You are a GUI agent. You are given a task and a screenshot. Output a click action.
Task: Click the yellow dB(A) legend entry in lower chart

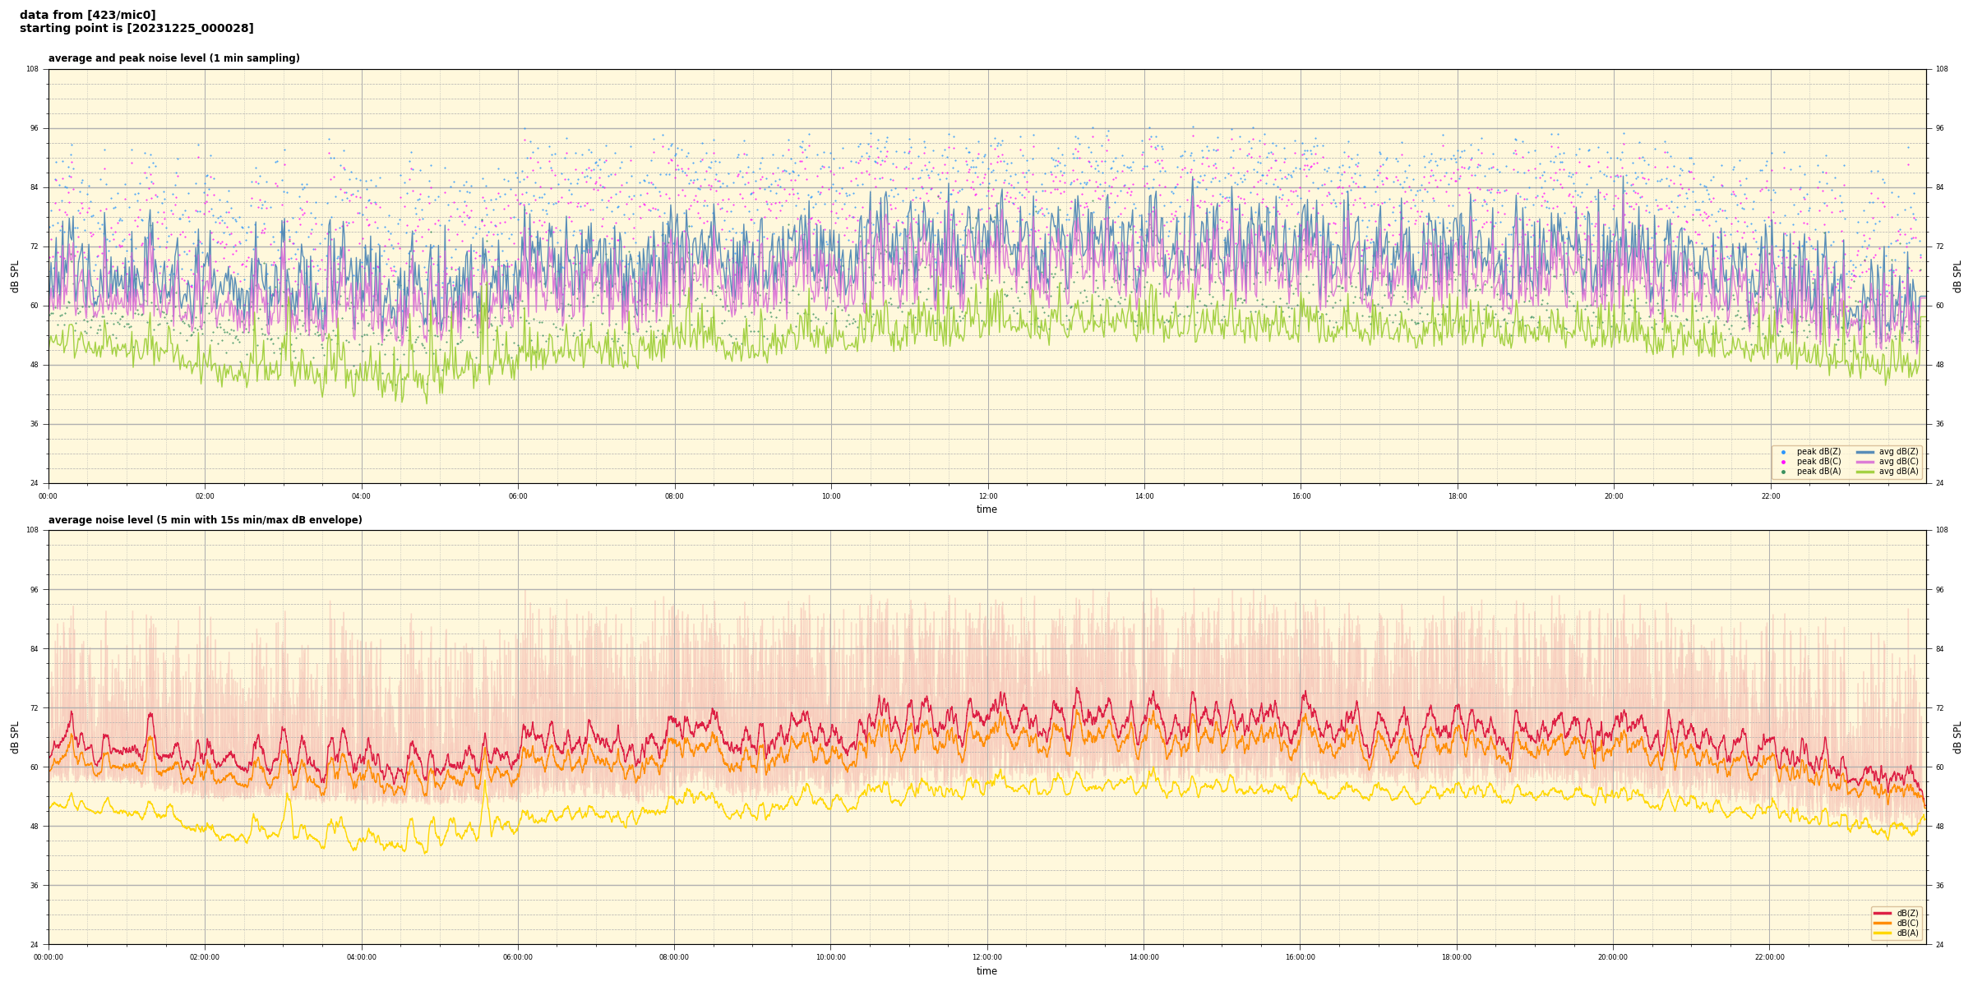(x=1883, y=933)
